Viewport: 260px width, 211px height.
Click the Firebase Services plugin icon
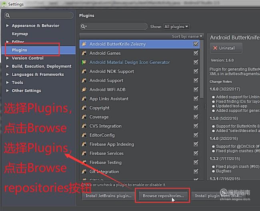pos(84,153)
